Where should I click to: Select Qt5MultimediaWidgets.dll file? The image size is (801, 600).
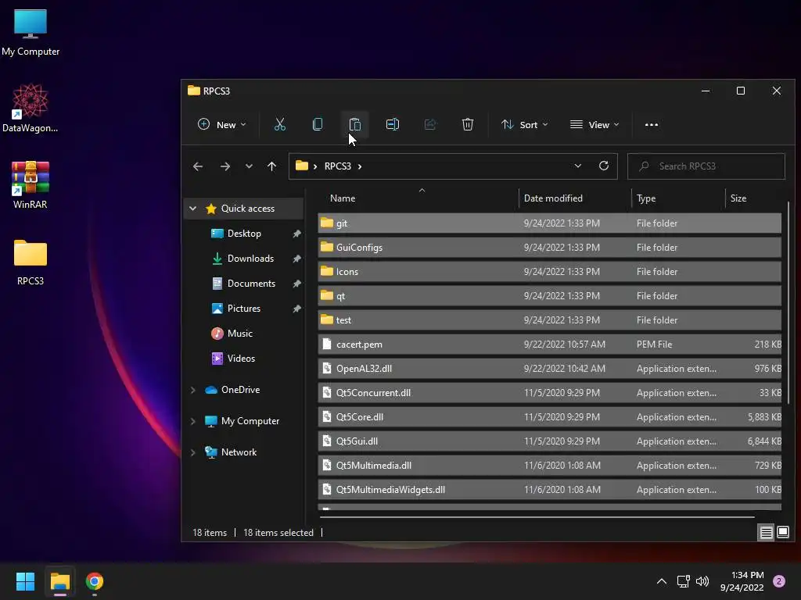click(550, 490)
